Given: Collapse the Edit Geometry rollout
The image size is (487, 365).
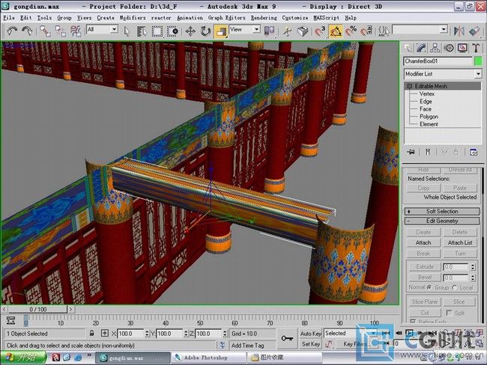Looking at the screenshot, I should (x=442, y=221).
